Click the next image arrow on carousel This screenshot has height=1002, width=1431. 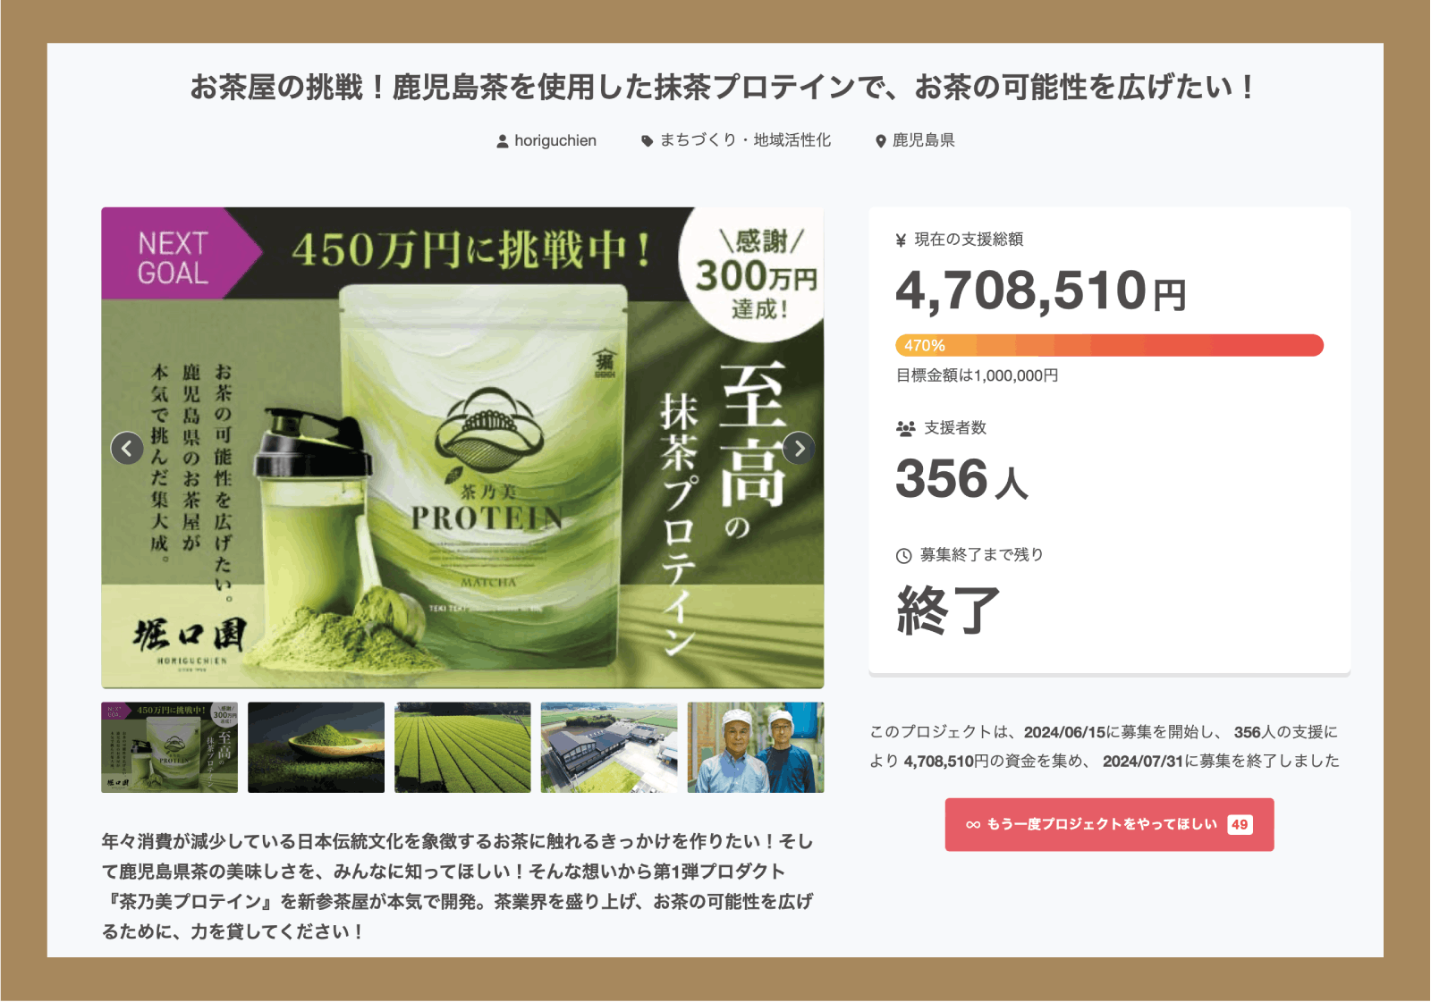pos(799,449)
